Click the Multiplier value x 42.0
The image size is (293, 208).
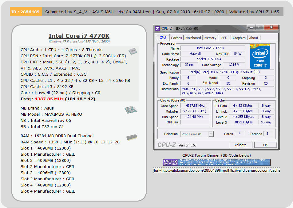[195, 111]
